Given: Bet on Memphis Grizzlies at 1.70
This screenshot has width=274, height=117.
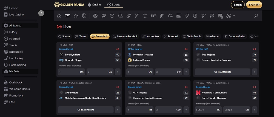Looking at the screenshot, I should tap(140, 72).
